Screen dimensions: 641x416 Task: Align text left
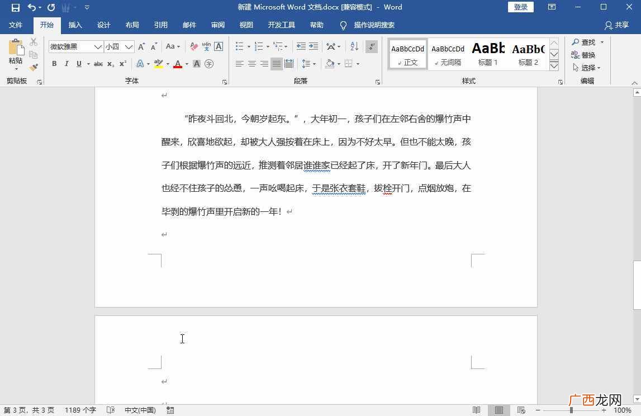point(240,64)
